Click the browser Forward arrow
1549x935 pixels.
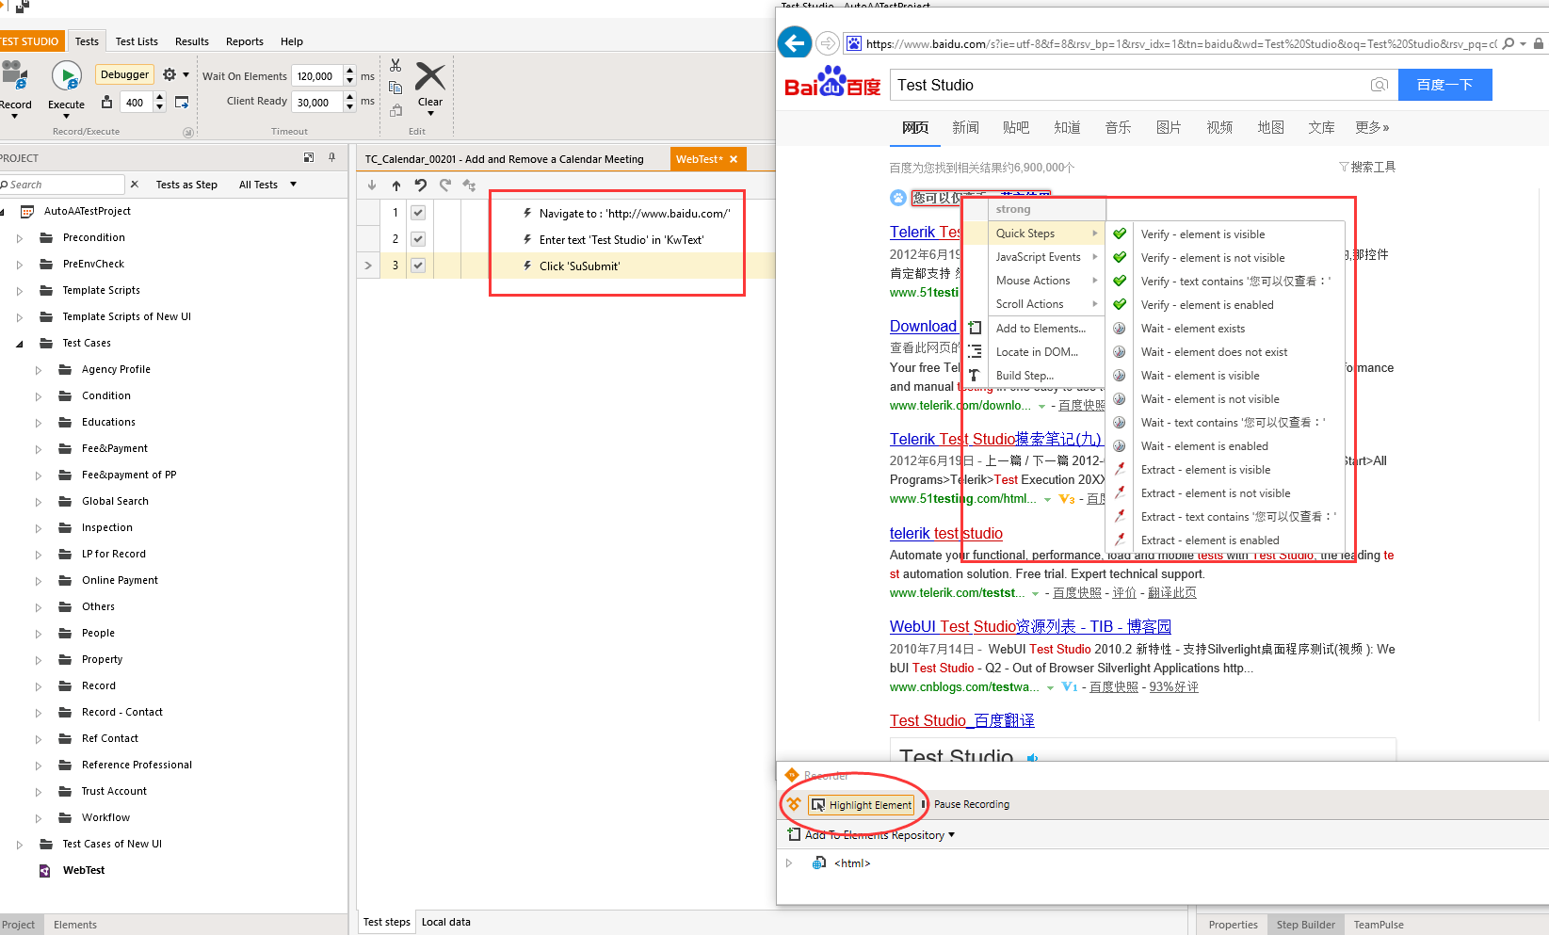click(828, 42)
